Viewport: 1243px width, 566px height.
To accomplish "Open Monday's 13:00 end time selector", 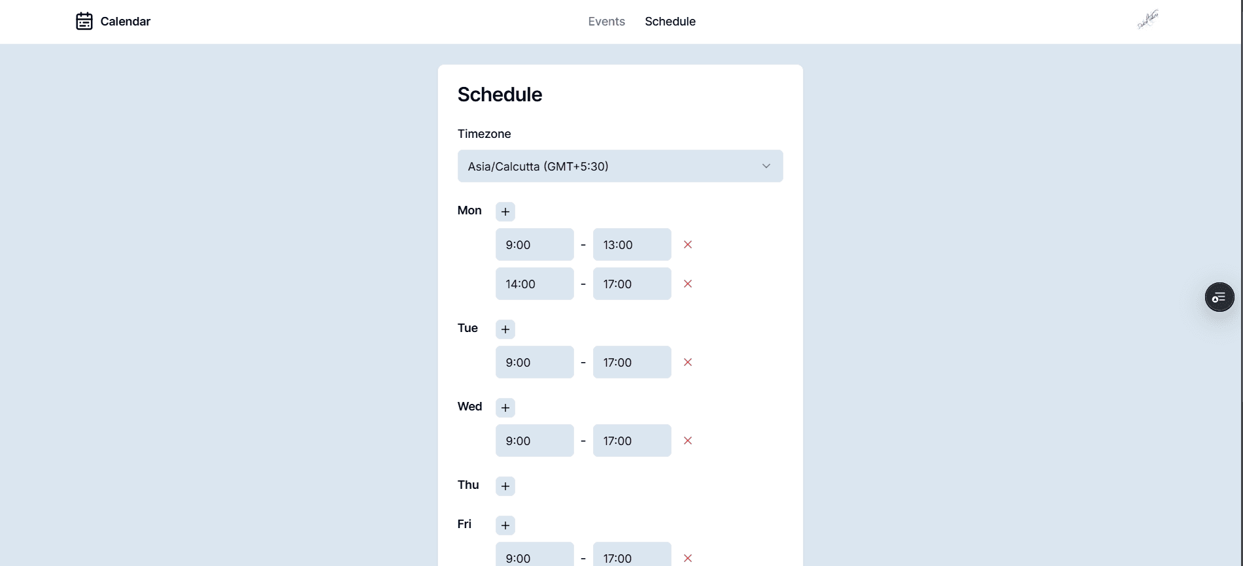I will (x=632, y=244).
